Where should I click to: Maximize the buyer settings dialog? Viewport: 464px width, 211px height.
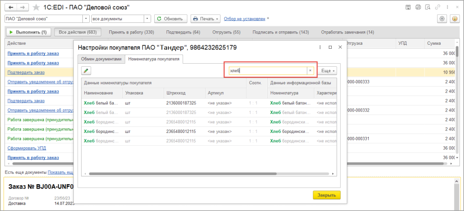pos(330,47)
